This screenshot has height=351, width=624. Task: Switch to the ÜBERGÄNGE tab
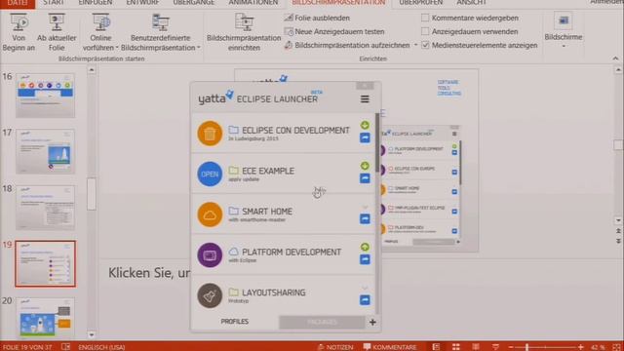194,3
